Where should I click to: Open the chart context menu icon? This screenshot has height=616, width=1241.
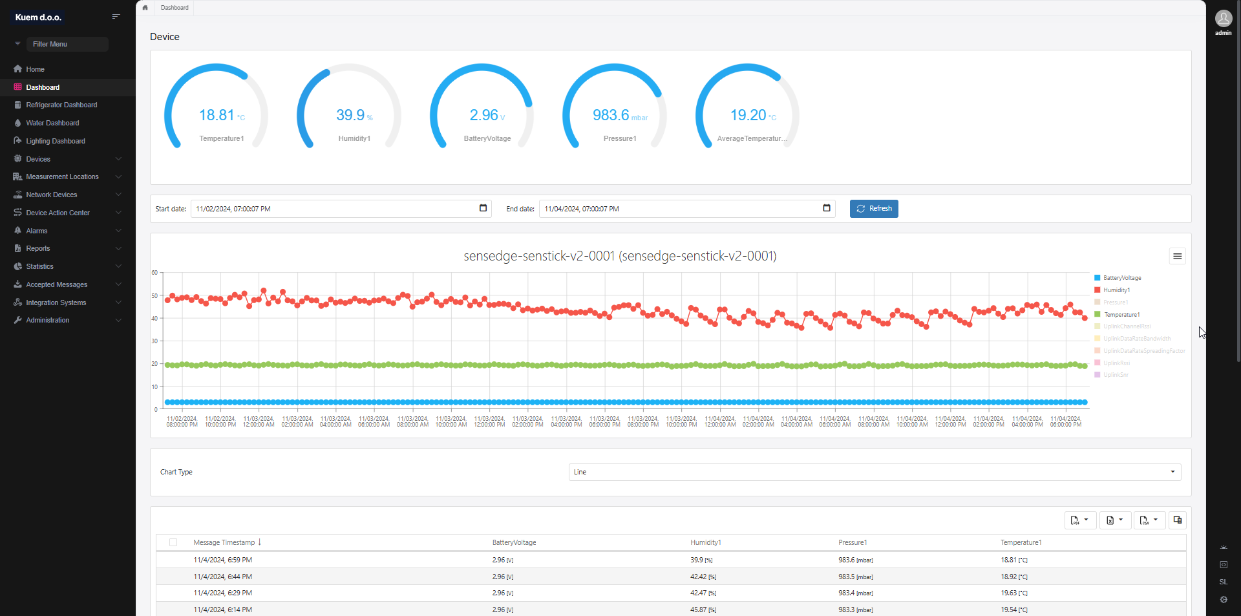1177,256
